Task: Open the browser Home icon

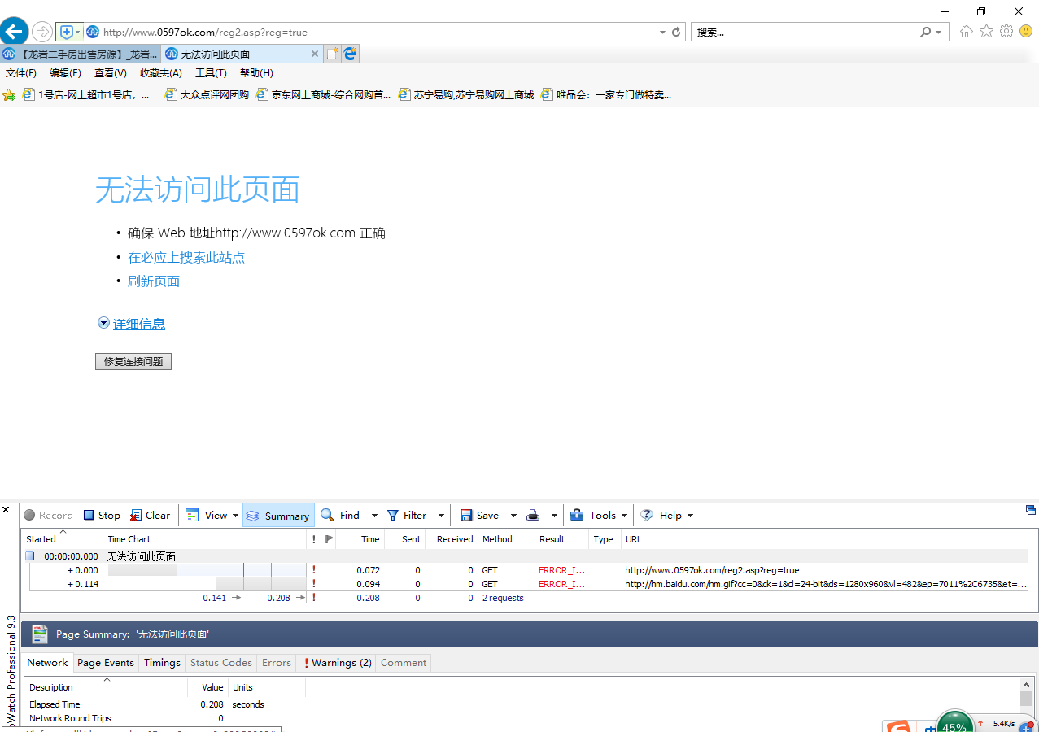Action: 967,32
